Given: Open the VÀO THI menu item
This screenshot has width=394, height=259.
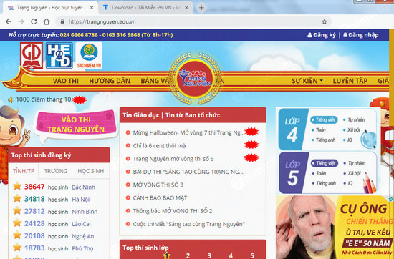Looking at the screenshot, I should pyautogui.click(x=66, y=81).
